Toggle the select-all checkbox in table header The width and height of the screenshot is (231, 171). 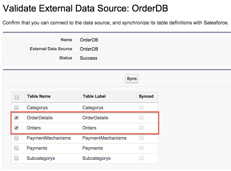tap(16, 97)
